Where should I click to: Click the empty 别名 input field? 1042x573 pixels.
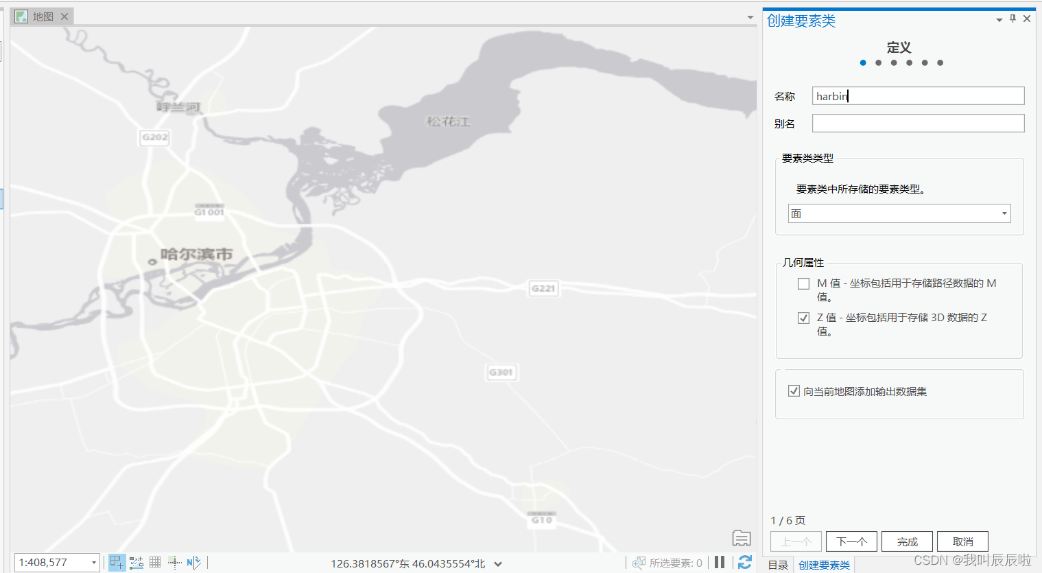(918, 124)
